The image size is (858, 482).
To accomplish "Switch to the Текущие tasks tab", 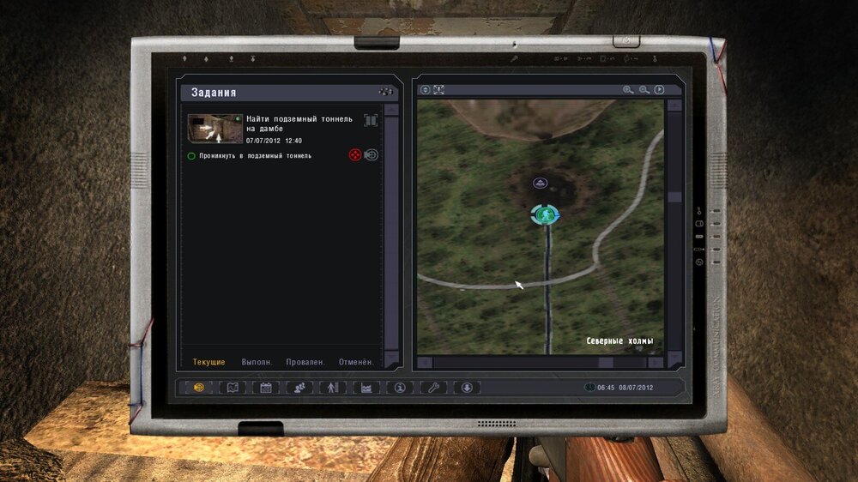I will [x=209, y=362].
